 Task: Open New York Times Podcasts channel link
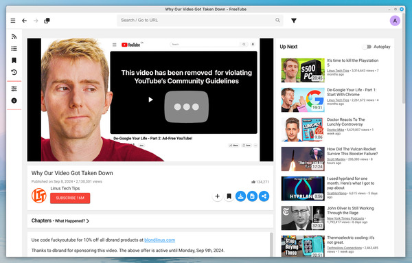coord(345,218)
